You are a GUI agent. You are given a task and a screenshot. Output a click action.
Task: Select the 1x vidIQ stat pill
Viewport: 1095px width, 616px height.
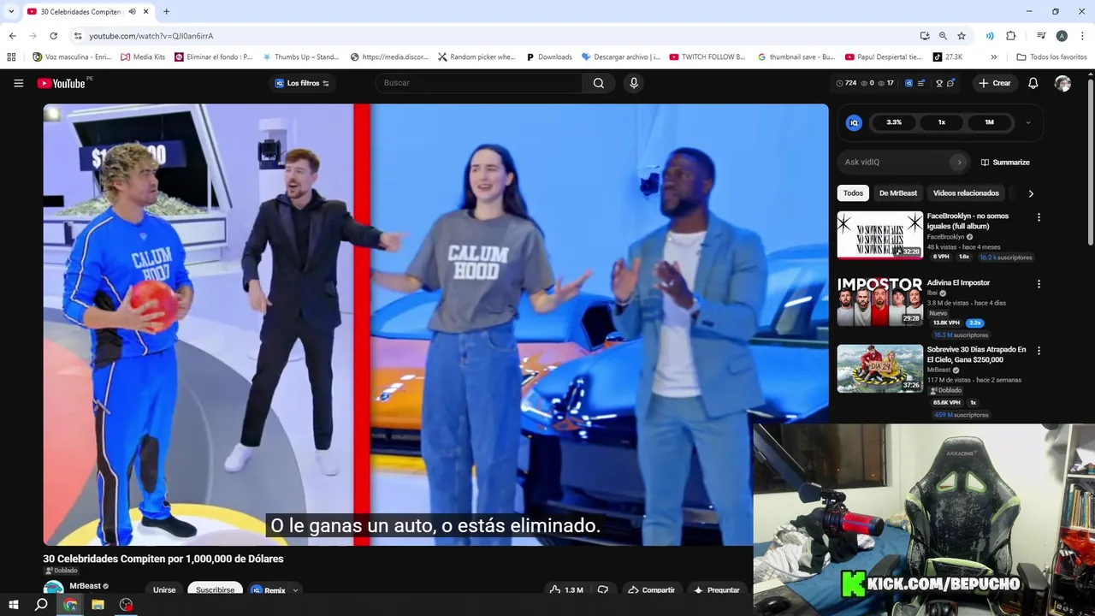(x=941, y=122)
